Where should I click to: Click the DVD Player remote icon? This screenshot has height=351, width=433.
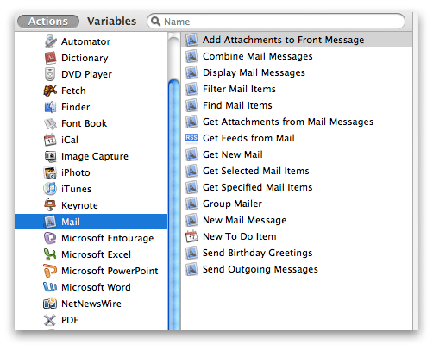(x=50, y=74)
